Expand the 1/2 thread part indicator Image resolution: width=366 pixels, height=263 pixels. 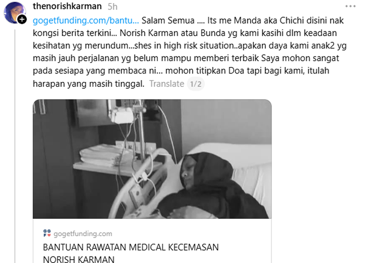click(196, 84)
